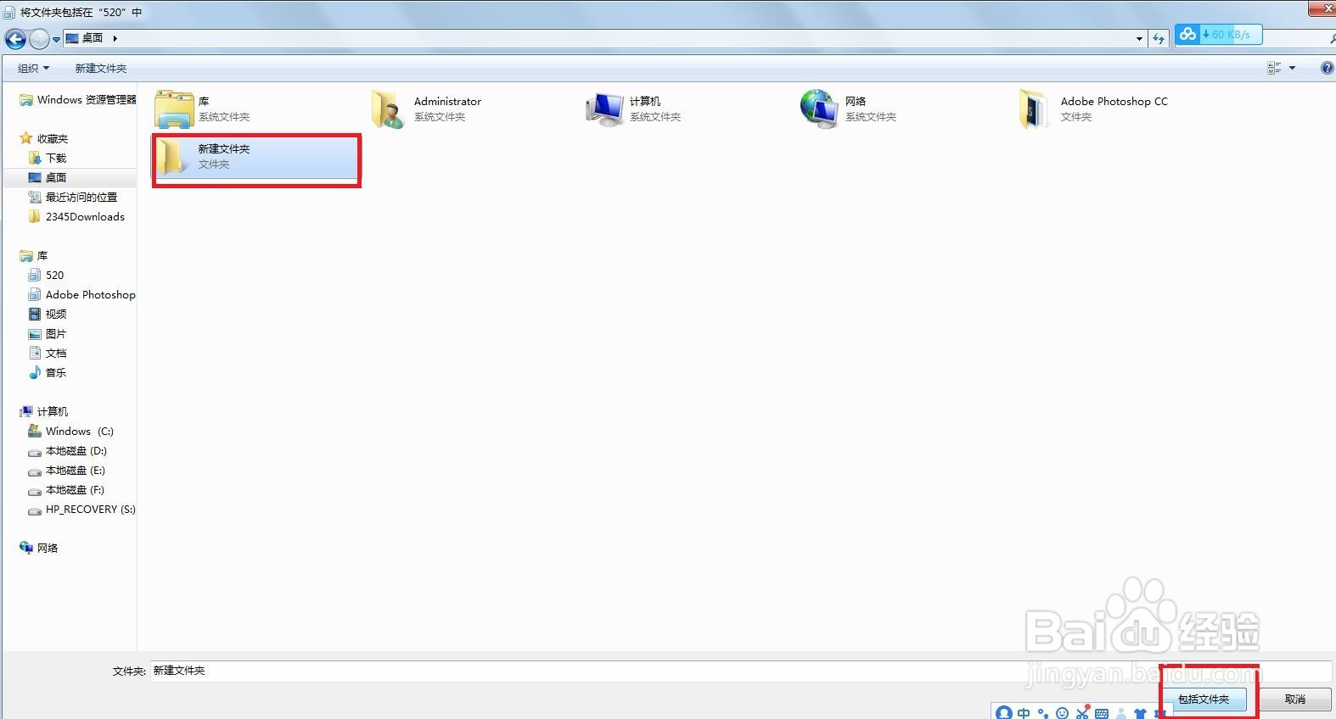Open 本地磁盘 (F:) in sidebar
The width and height of the screenshot is (1336, 719).
point(66,489)
